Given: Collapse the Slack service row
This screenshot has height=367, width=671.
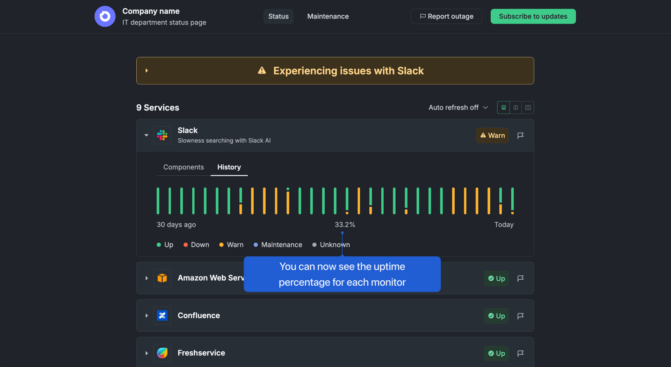Looking at the screenshot, I should [x=146, y=135].
